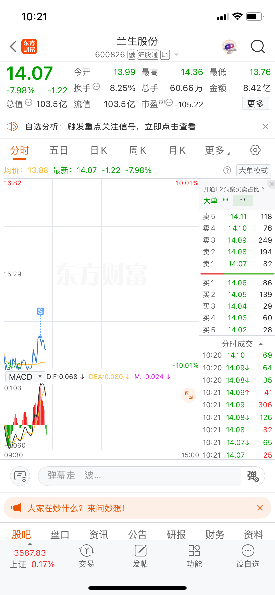Expand the stock title dropdown arrow
This screenshot has height=595, width=275.
click(x=176, y=55)
